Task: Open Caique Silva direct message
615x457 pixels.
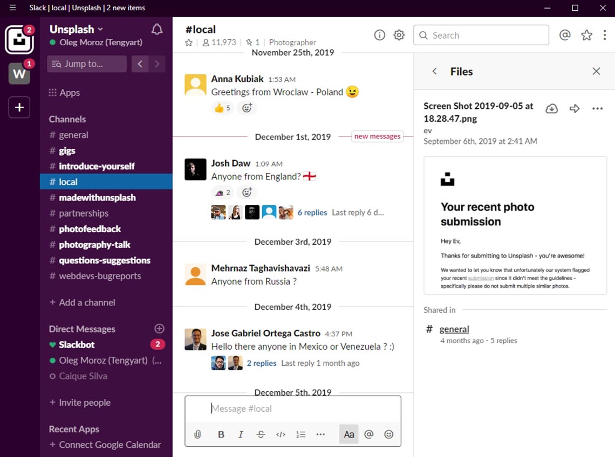Action: click(x=106, y=376)
